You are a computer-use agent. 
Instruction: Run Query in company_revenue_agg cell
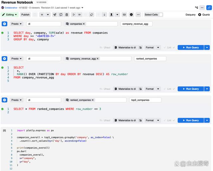coord(191,47)
